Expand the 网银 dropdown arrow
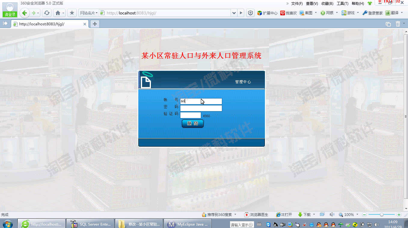Viewport: 408px width, 228px height. tap(337, 13)
